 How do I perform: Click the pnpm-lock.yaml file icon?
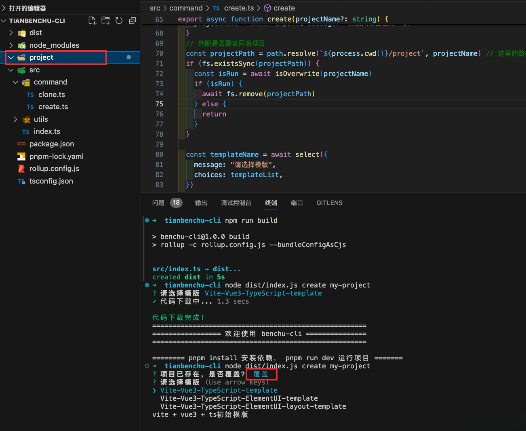point(21,156)
